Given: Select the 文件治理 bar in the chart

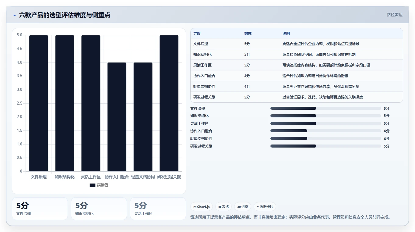Looking at the screenshot, I should point(39,103).
